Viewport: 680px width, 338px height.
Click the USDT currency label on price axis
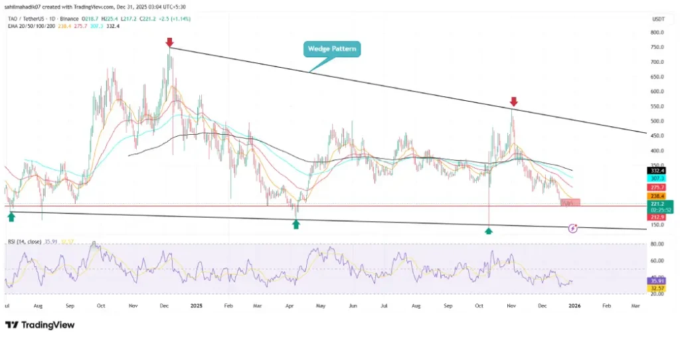(658, 21)
